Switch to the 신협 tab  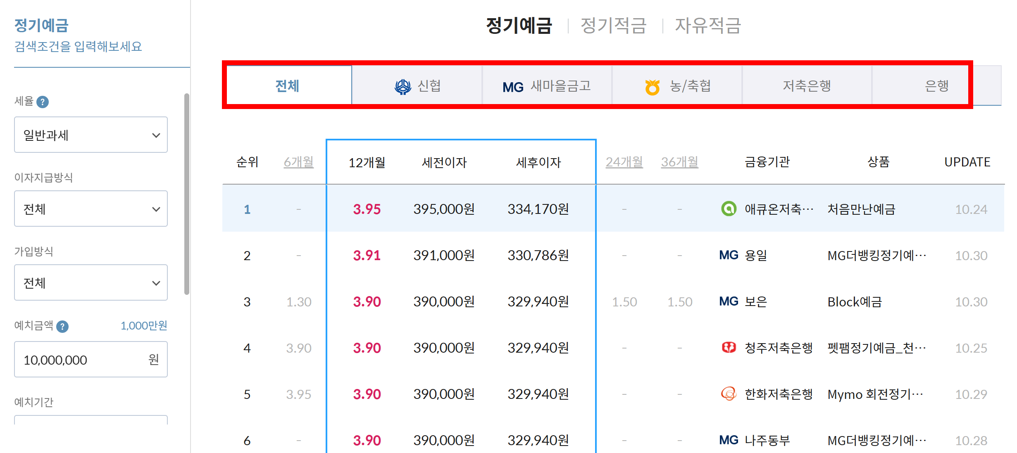click(x=417, y=86)
